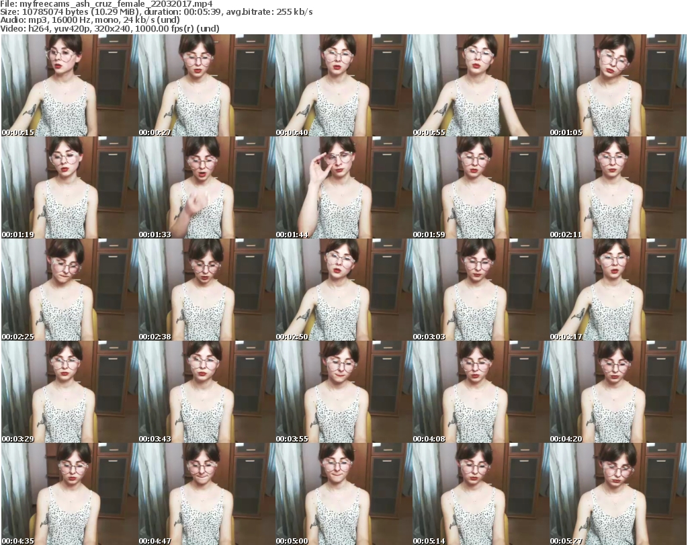
Task: Pick the frame at 00:02:25
Action: 69,290
